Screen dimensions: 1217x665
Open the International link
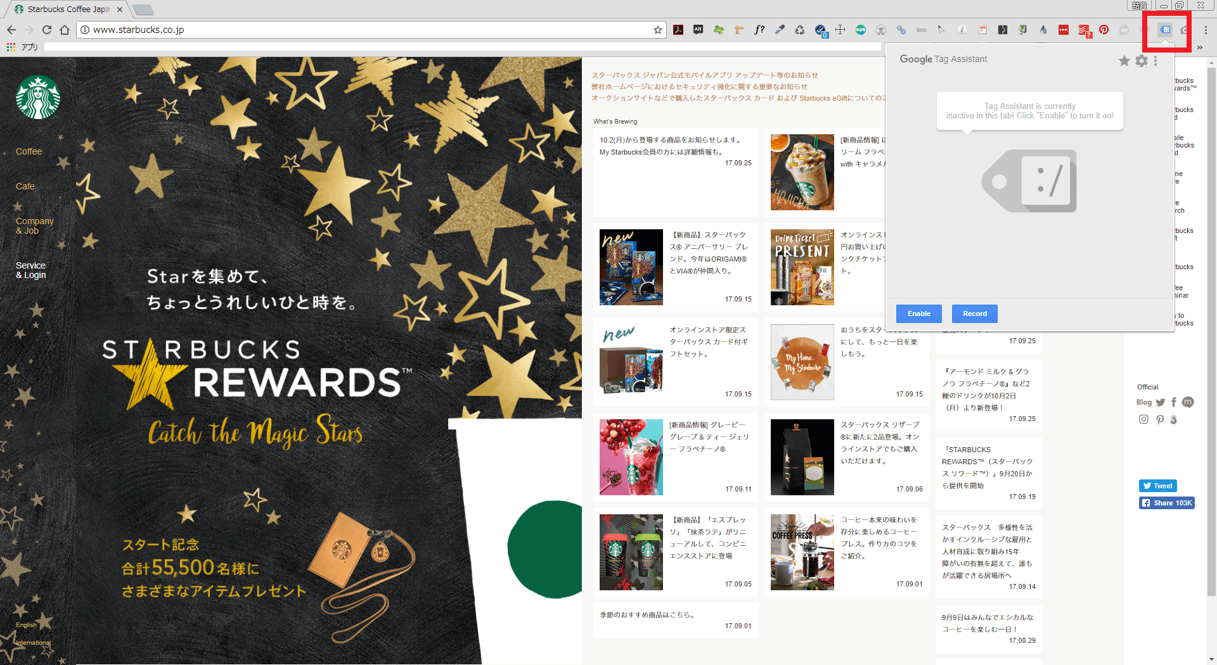(33, 643)
